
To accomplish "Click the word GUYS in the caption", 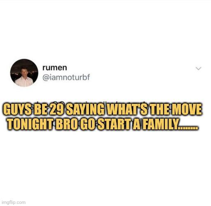I will click(17, 109).
